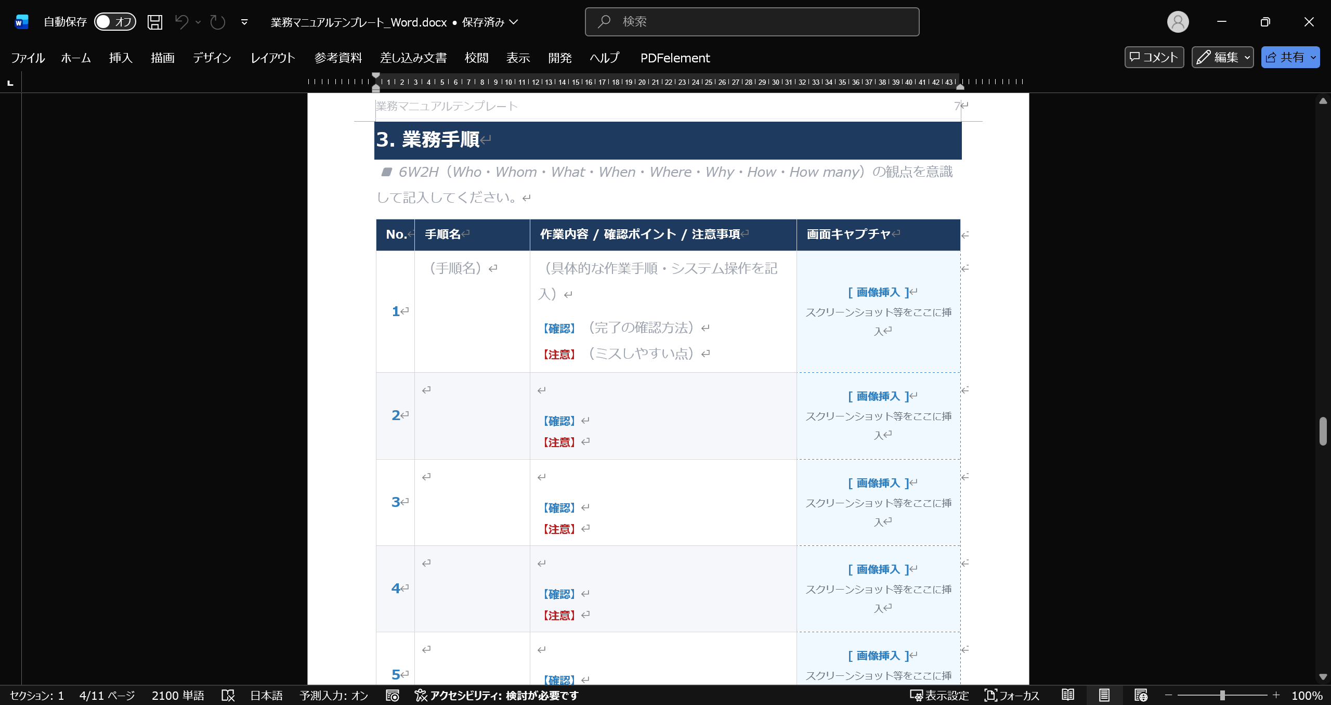This screenshot has height=705, width=1331.
Task: Click the Redo icon
Action: [217, 22]
